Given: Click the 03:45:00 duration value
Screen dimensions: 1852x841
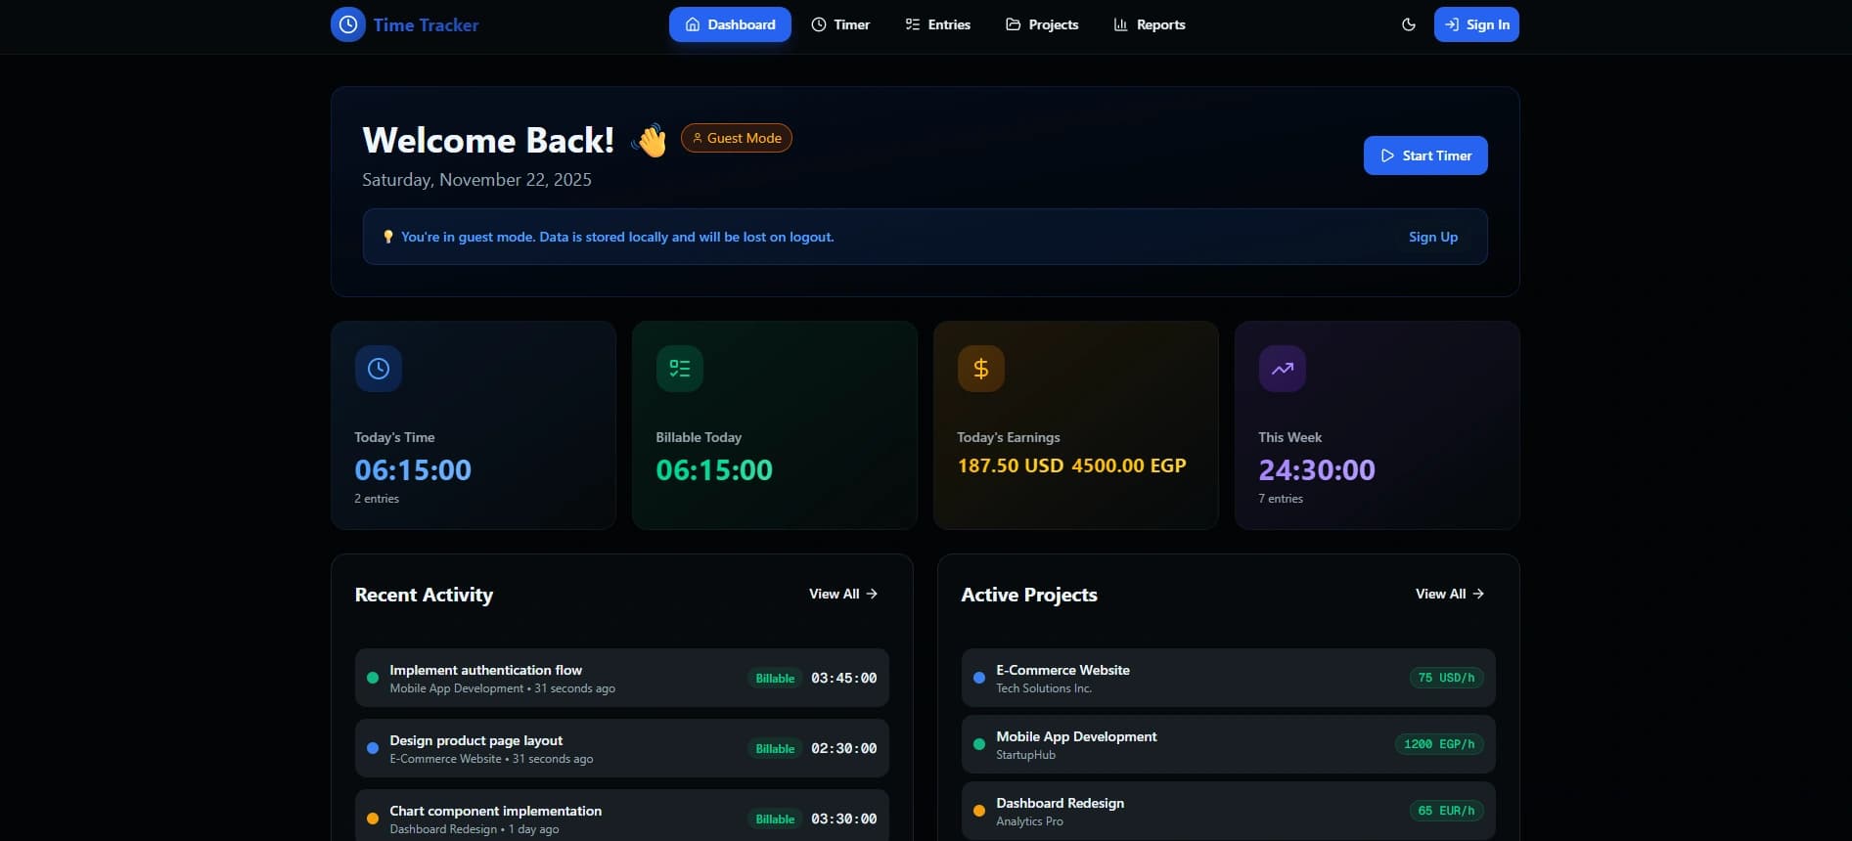Looking at the screenshot, I should click(x=843, y=678).
